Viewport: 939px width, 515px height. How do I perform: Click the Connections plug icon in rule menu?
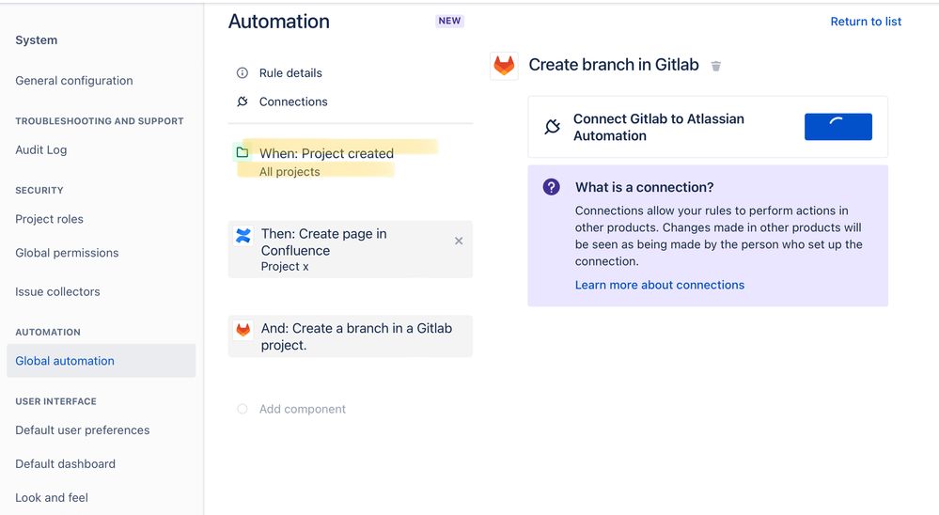tap(242, 101)
